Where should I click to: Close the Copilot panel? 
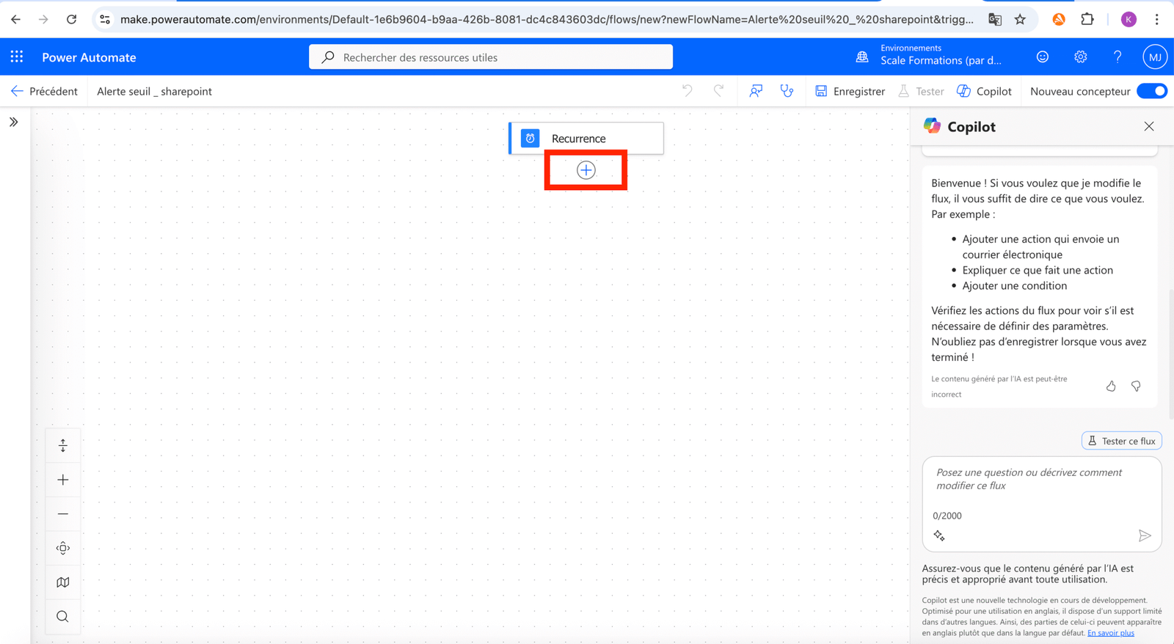click(1149, 126)
